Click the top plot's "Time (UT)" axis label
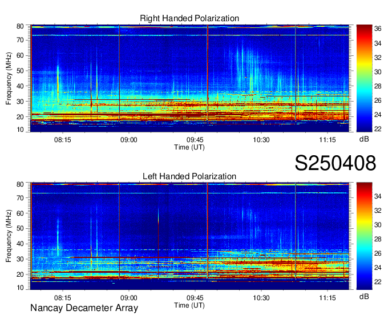 click(x=189, y=147)
